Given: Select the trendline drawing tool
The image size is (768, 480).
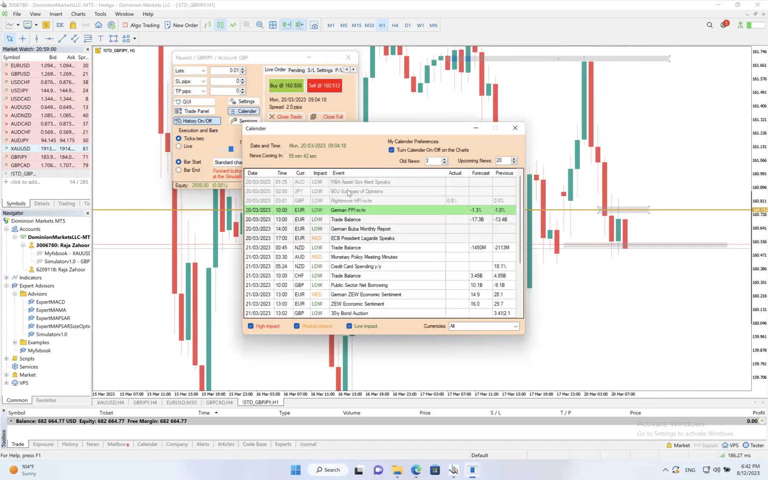Looking at the screenshot, I should click(62, 38).
